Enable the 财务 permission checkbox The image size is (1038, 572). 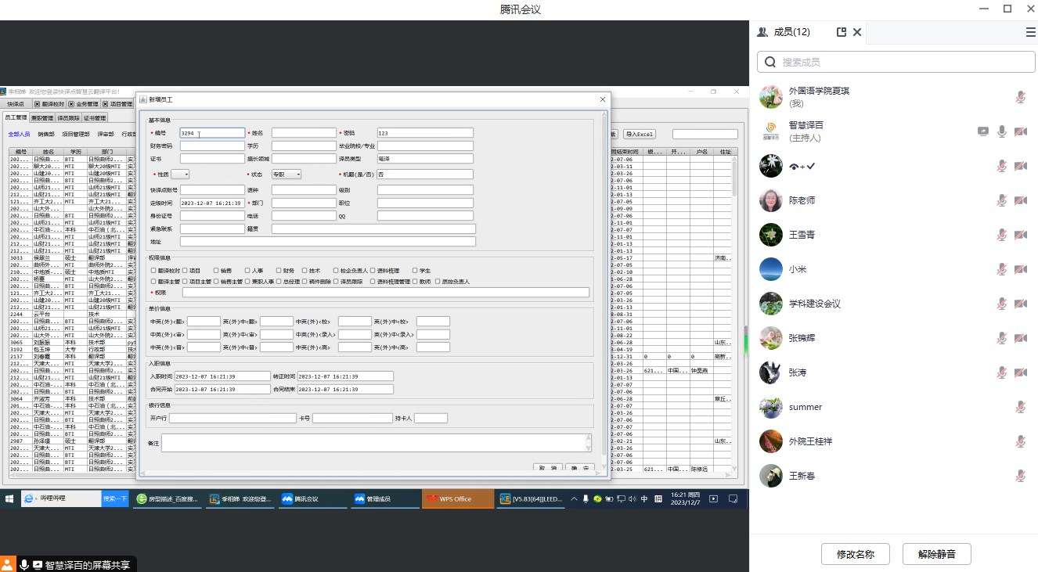(279, 271)
